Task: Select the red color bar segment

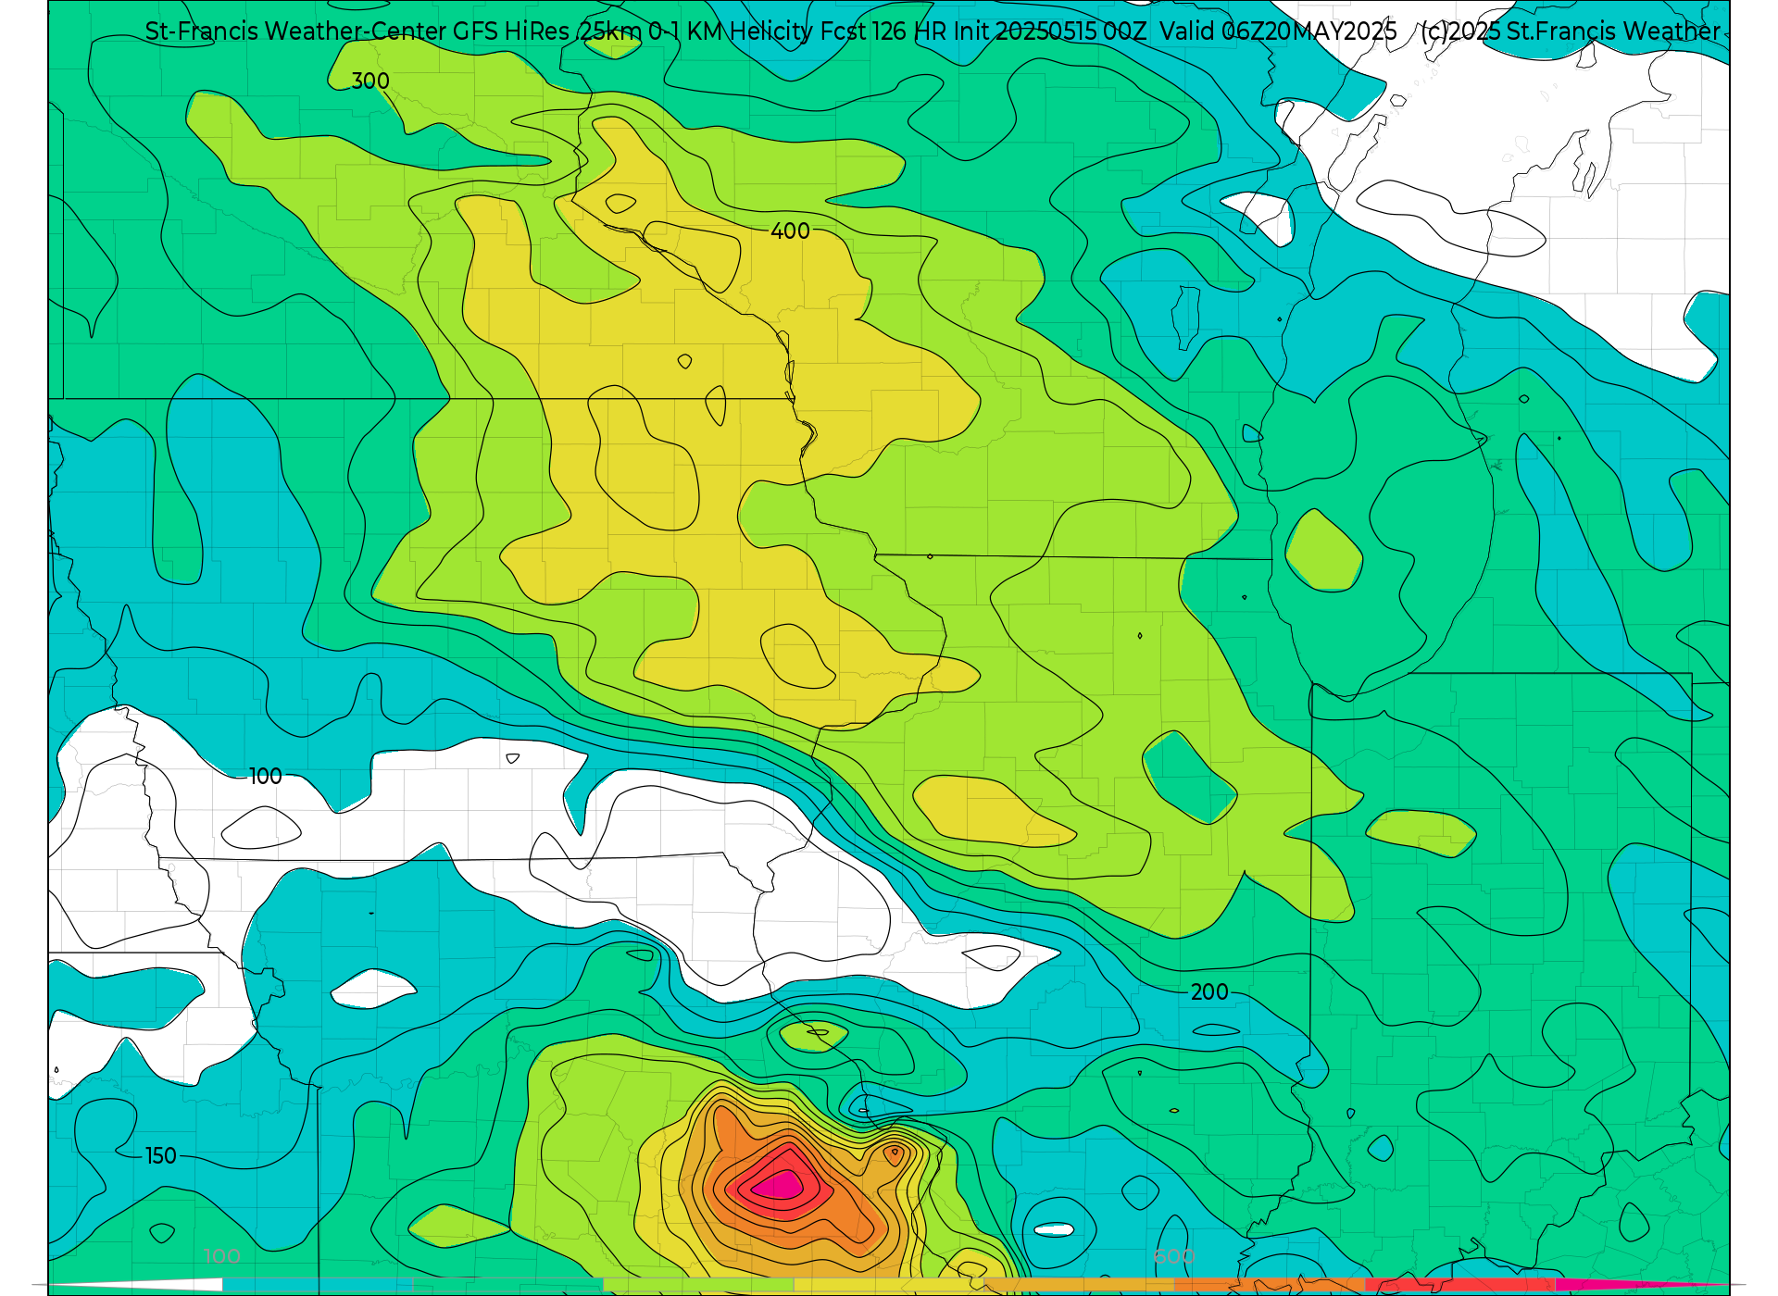Action: (x=1460, y=1285)
